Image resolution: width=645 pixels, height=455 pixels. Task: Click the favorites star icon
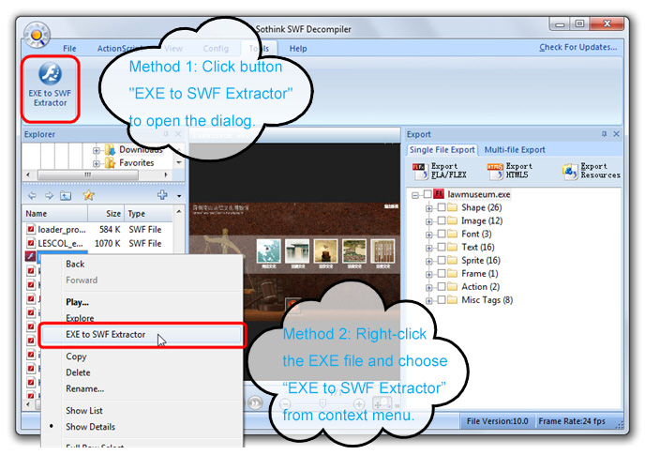point(88,195)
